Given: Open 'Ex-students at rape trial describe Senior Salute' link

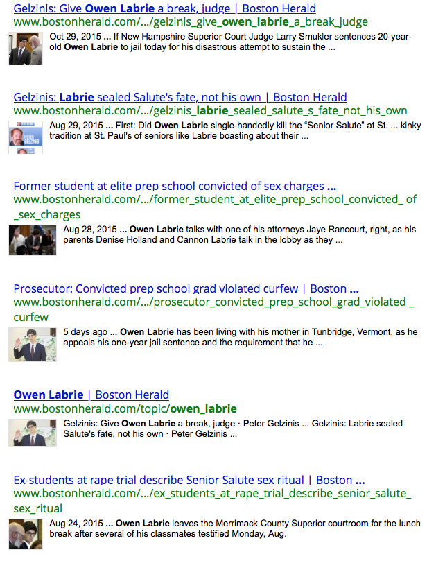Looking at the screenshot, I should pyautogui.click(x=189, y=480).
